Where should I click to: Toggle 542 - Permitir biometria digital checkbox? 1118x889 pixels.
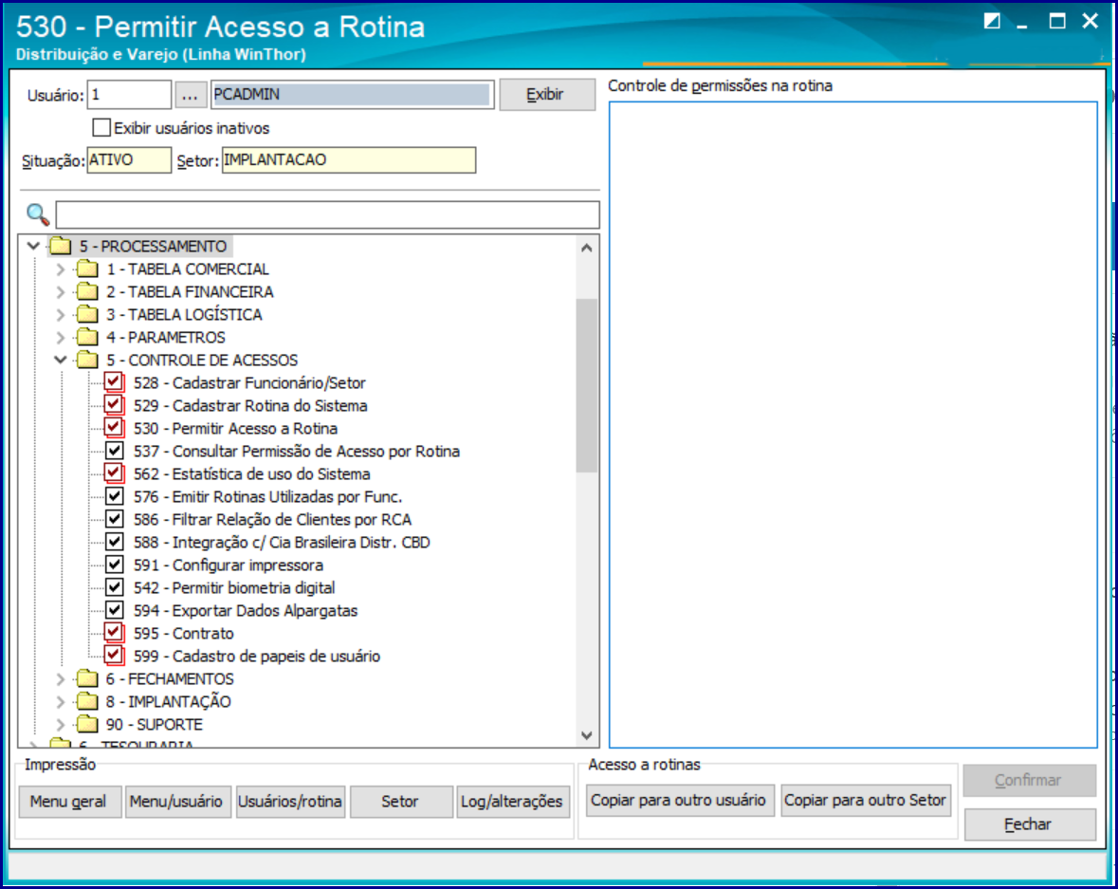[x=114, y=588]
